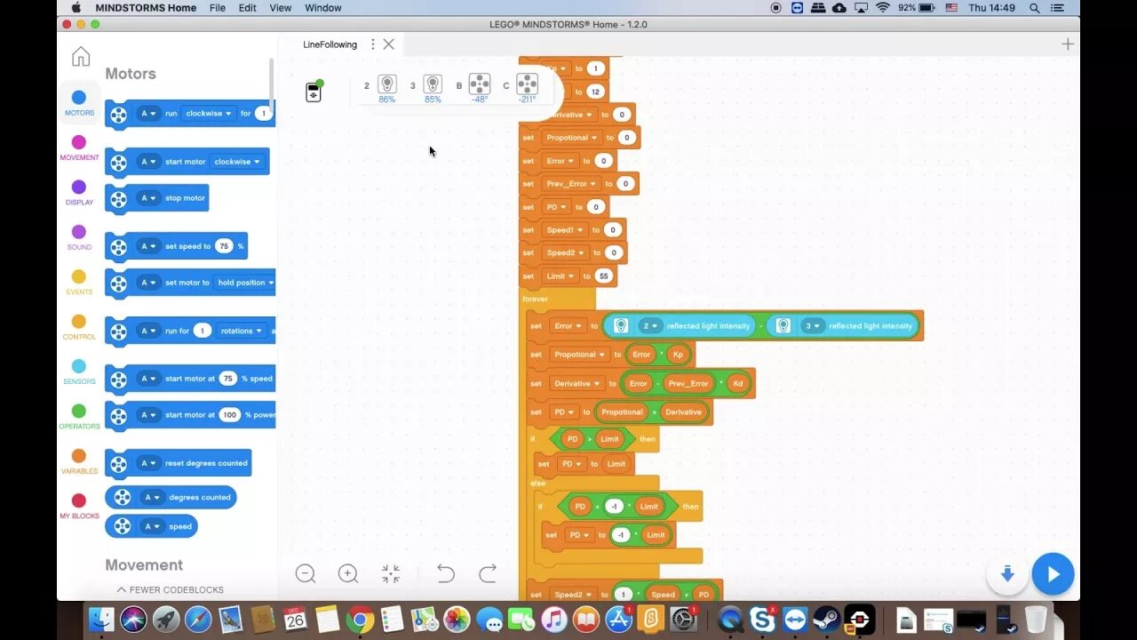
Task: Select the Variables category in palette
Action: point(79,461)
